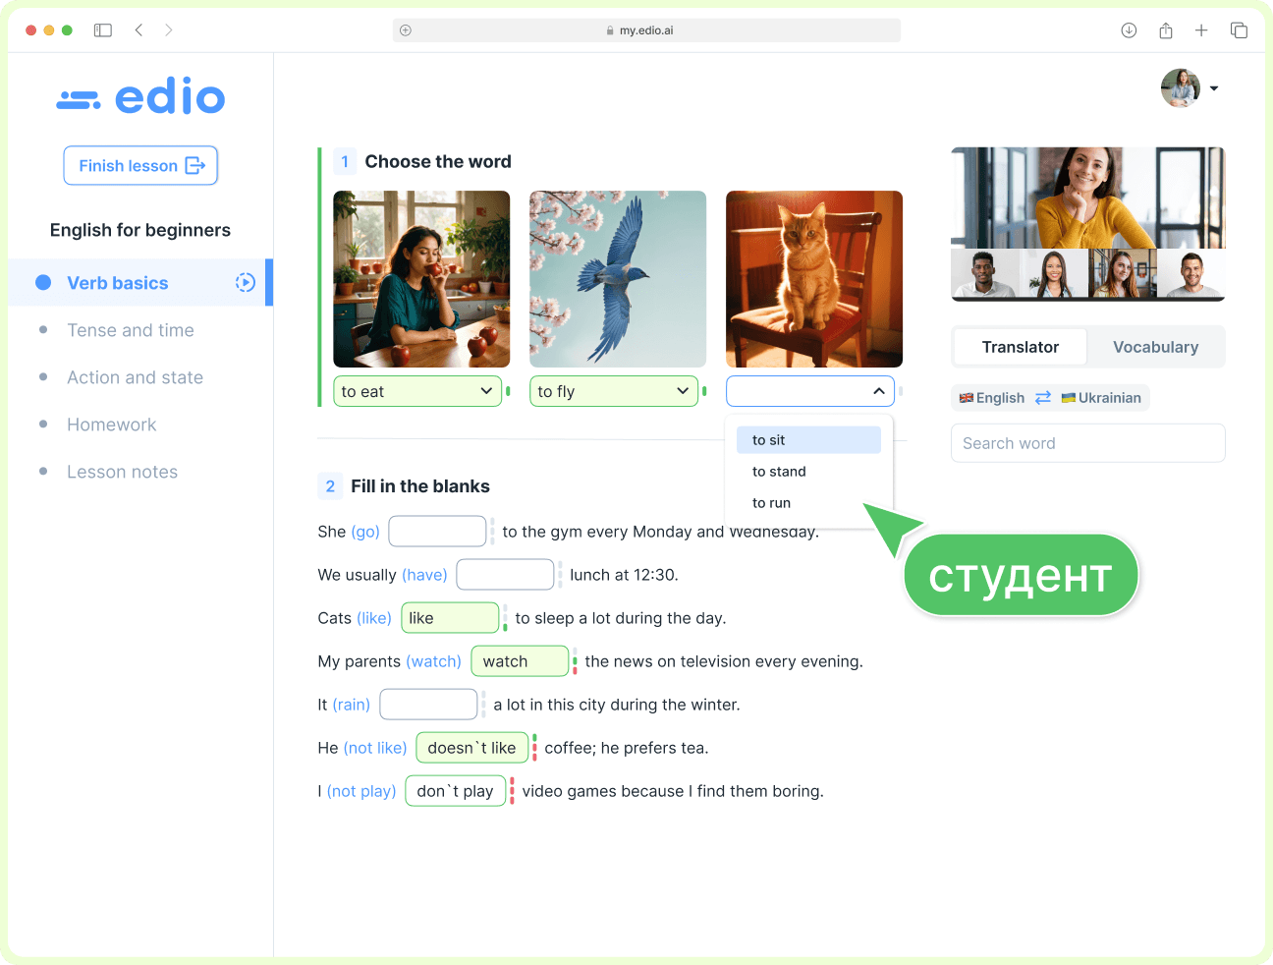Screen dimensions: 1273x965
Task: Click the Safari downloads icon
Action: [x=1128, y=30]
